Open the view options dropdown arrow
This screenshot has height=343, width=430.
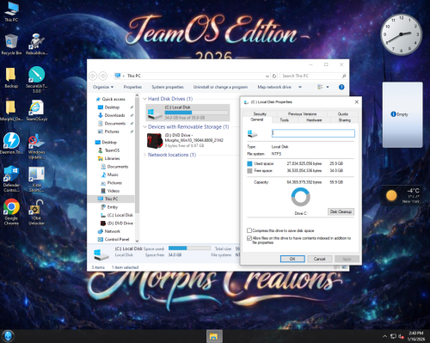click(328, 87)
